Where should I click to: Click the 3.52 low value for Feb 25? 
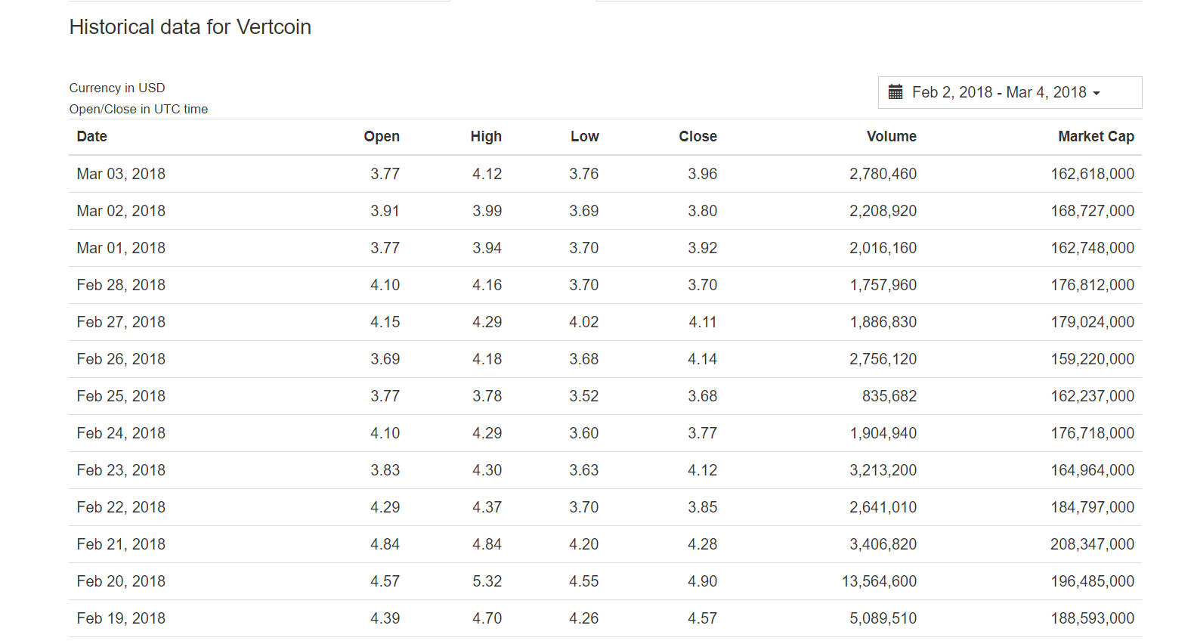pyautogui.click(x=584, y=396)
